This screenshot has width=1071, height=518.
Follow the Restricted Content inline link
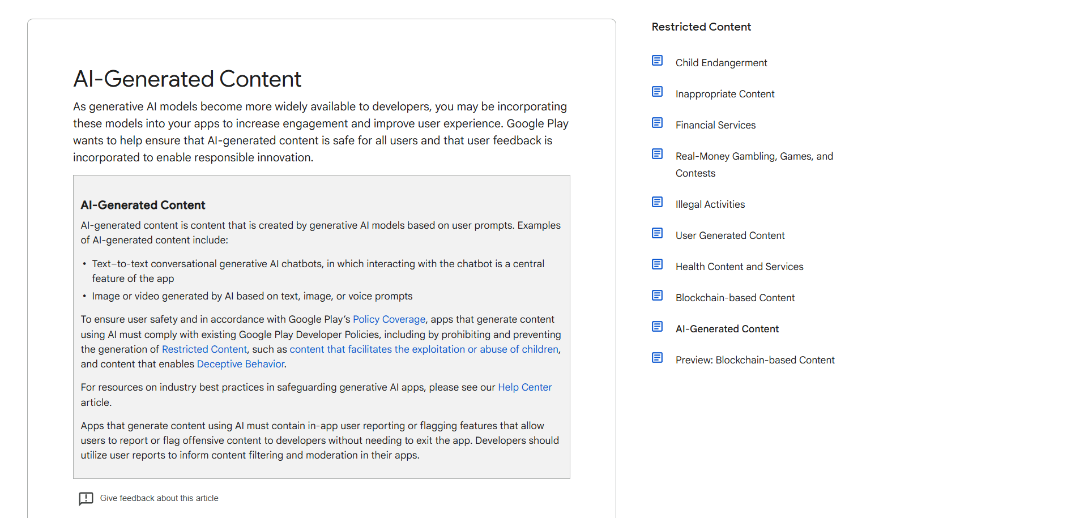204,349
